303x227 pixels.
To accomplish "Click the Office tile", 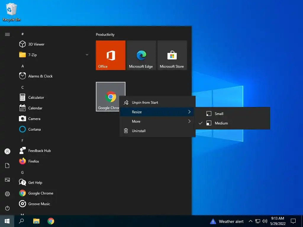I will tap(111, 55).
